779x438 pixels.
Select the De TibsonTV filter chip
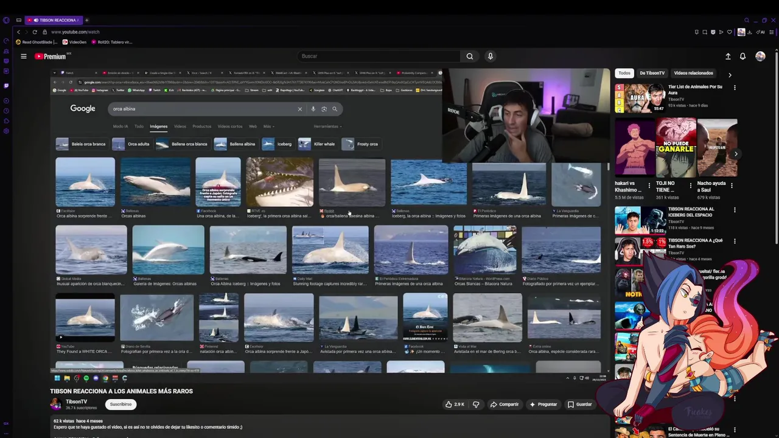[652, 73]
